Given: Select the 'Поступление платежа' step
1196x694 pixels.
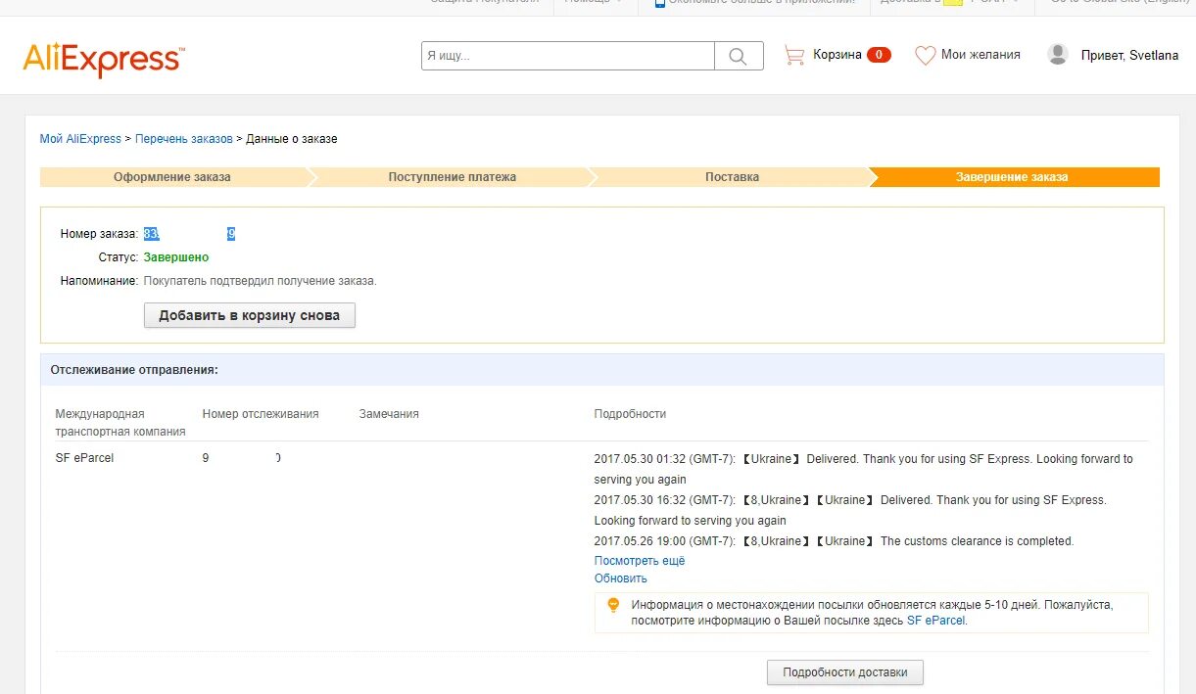Looking at the screenshot, I should [x=453, y=177].
